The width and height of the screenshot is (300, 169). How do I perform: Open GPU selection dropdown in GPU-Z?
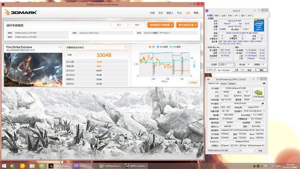(x=224, y=150)
